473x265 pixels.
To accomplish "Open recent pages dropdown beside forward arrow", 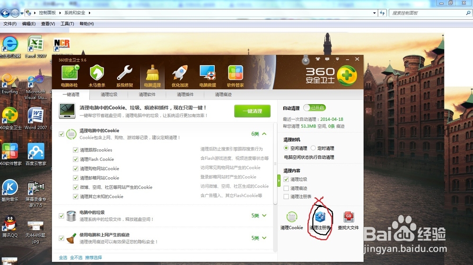I will click(22, 13).
